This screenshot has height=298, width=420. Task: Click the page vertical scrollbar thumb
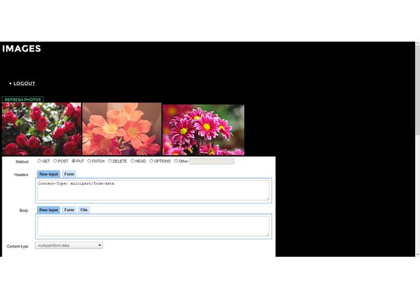tap(418, 90)
